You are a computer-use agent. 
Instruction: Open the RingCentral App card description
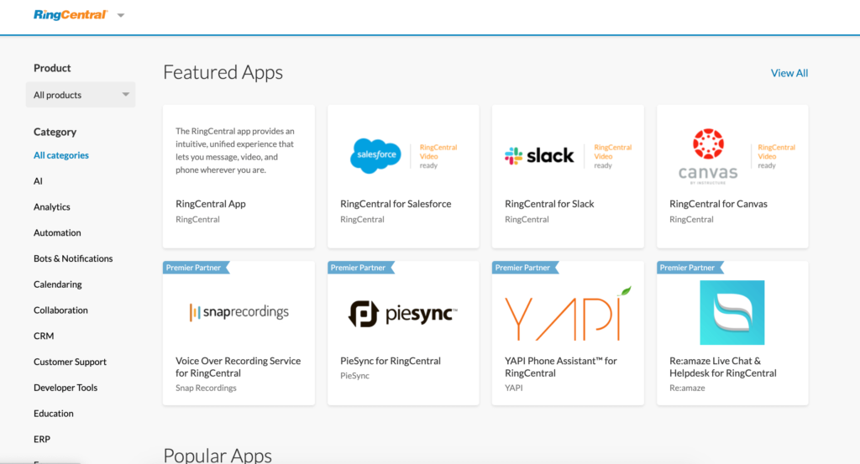coord(235,150)
